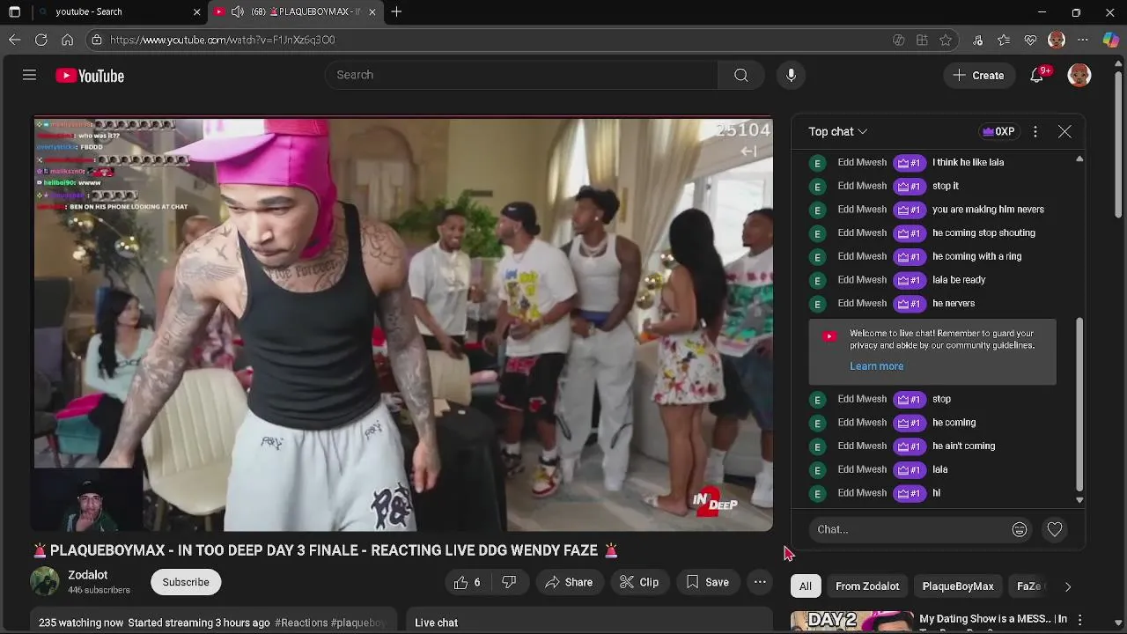Open YouTube account avatar menu
1127x634 pixels.
[x=1079, y=76]
